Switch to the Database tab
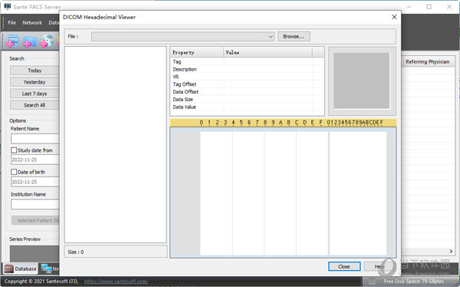 (21, 269)
